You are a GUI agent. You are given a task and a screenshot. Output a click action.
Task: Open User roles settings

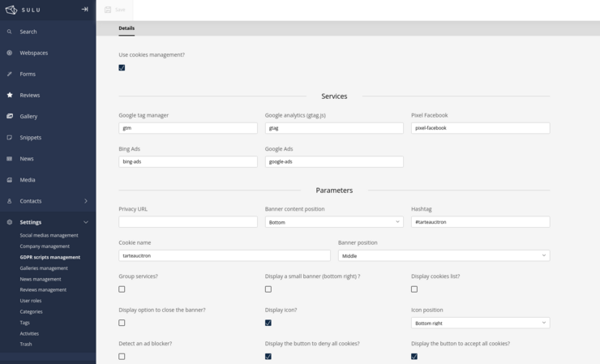pyautogui.click(x=31, y=301)
